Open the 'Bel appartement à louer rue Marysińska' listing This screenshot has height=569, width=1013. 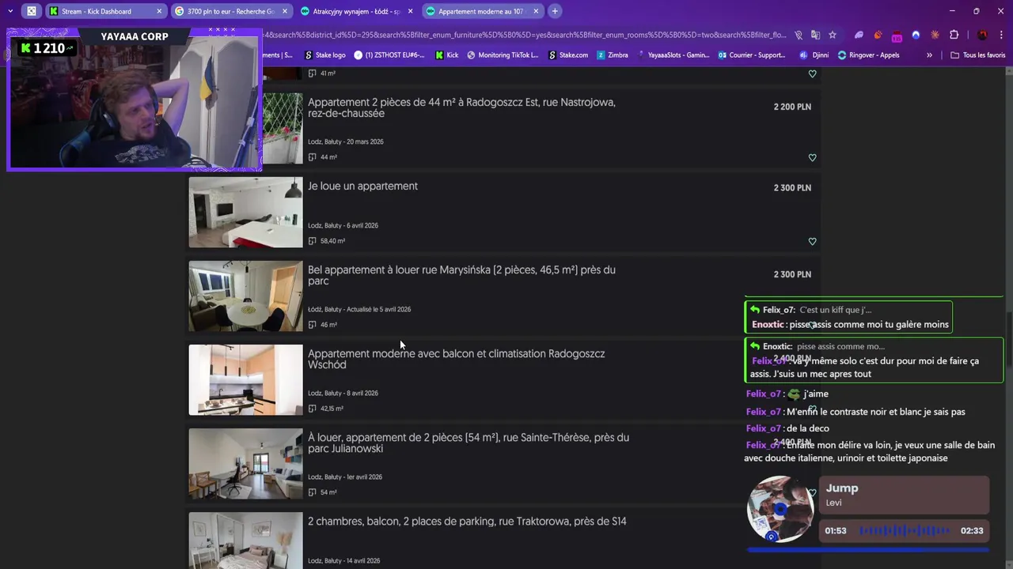(x=461, y=275)
